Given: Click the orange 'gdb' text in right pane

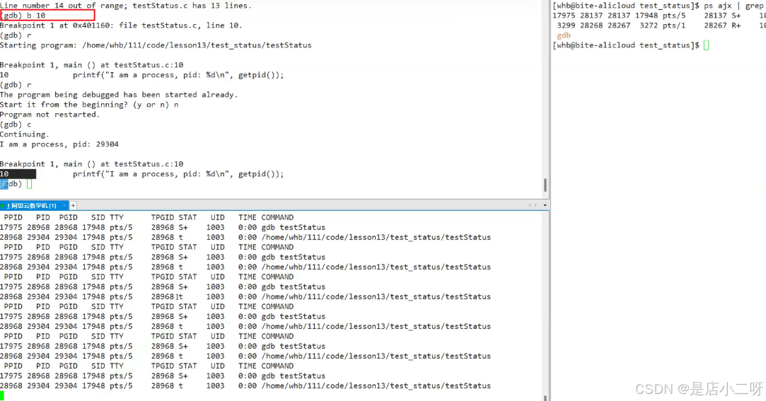Looking at the screenshot, I should [564, 35].
